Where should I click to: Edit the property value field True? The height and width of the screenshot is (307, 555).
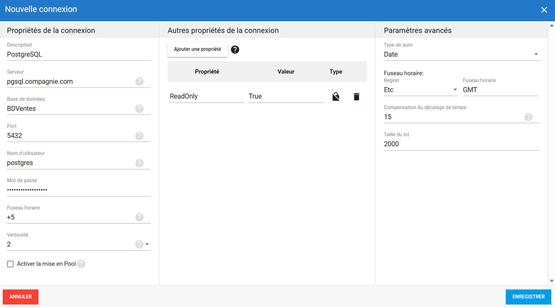point(286,96)
